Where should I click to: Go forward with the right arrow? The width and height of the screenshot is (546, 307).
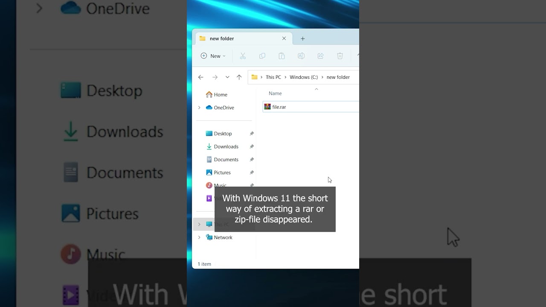click(215, 77)
